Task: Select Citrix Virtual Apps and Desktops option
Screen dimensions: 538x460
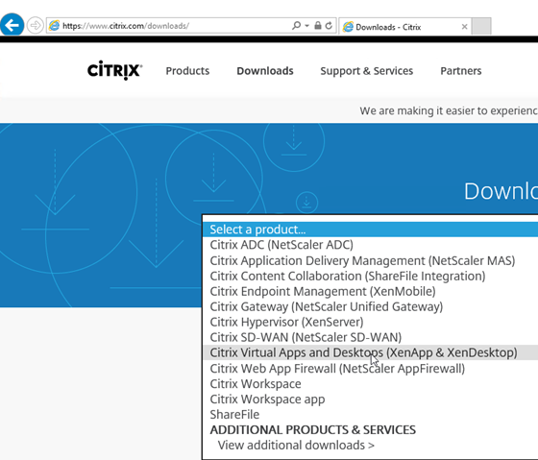Action: [x=370, y=352]
